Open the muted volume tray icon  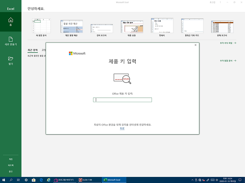(203, 180)
